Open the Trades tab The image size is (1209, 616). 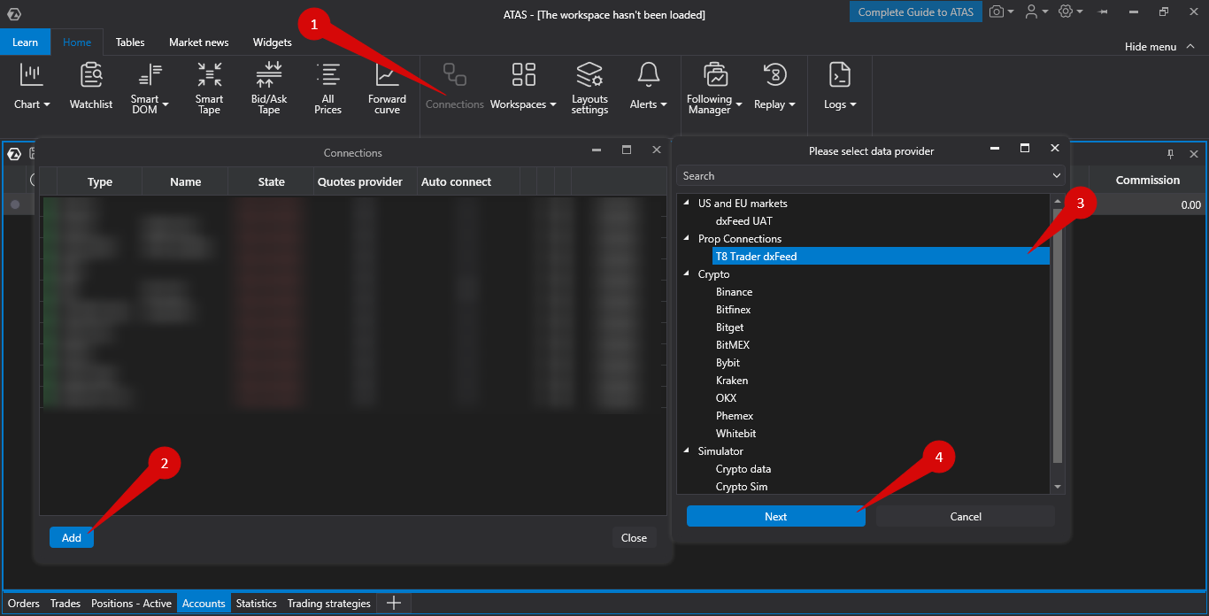click(x=65, y=604)
